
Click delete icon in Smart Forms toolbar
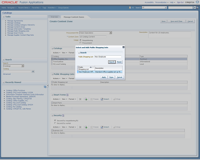pyautogui.click(x=80, y=99)
